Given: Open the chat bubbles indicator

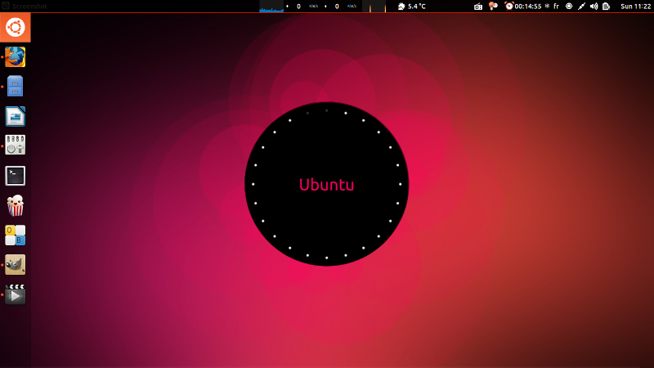Looking at the screenshot, I should click(x=493, y=6).
